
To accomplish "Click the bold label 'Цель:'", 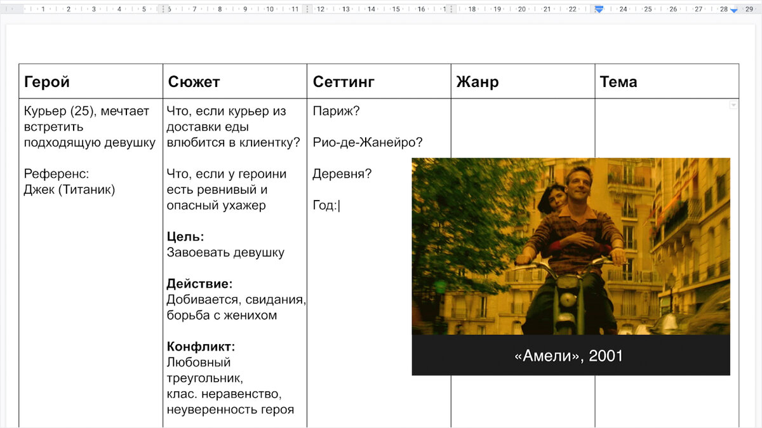I will point(185,237).
